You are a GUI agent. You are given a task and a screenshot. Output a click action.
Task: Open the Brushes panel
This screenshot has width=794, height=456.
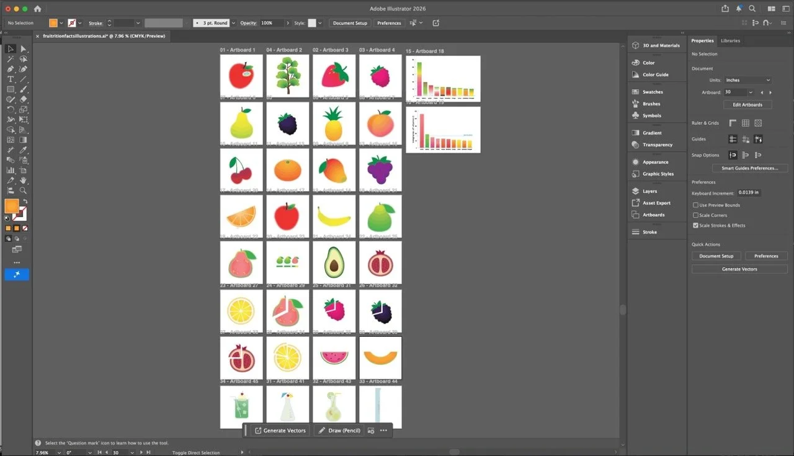point(646,104)
